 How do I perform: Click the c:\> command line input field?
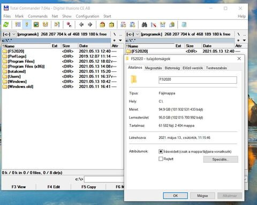click(104, 179)
